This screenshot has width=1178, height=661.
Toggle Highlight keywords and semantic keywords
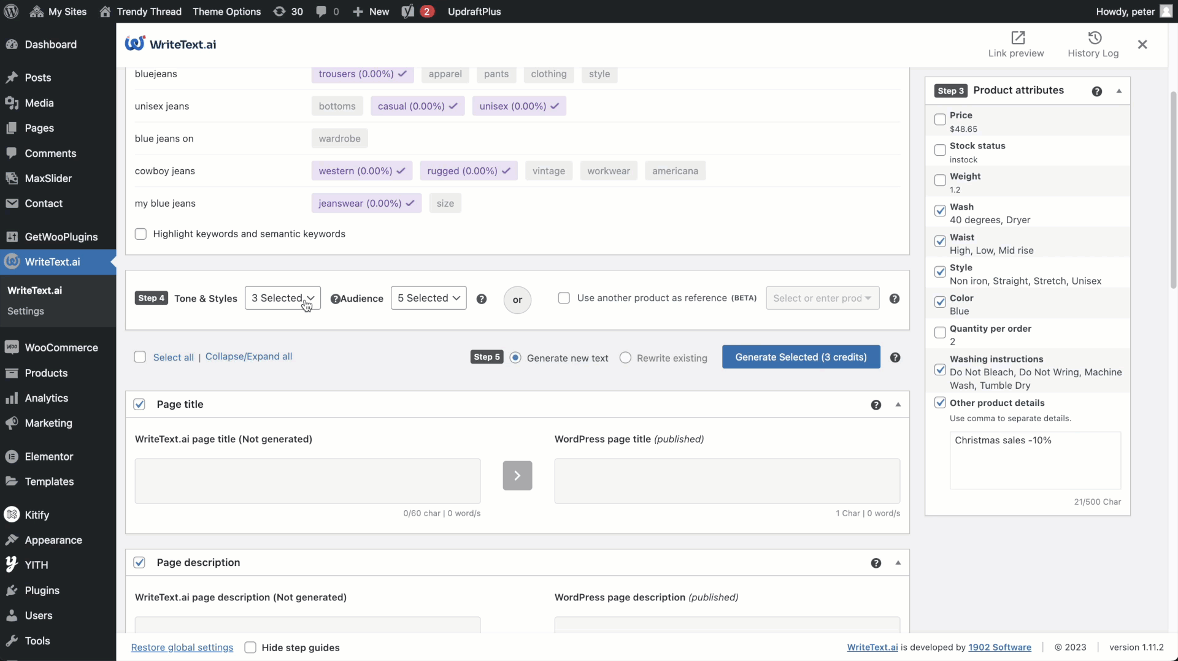point(141,234)
